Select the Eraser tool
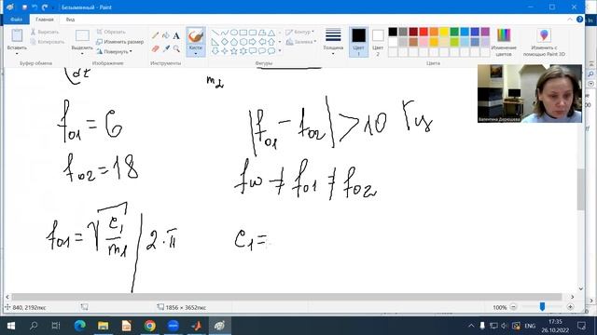 [x=156, y=48]
